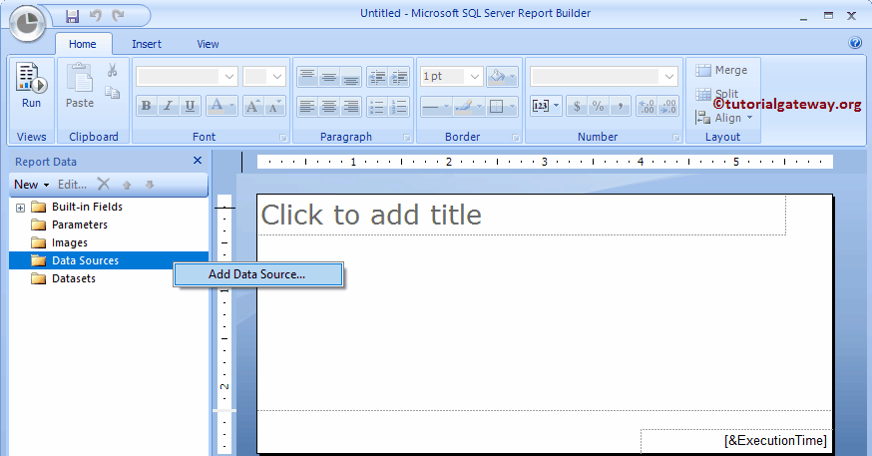Open the number format combo box
The width and height of the screenshot is (872, 456).
click(x=604, y=76)
